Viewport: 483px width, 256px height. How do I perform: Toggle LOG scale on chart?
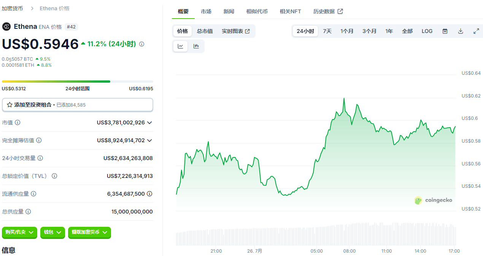click(427, 31)
